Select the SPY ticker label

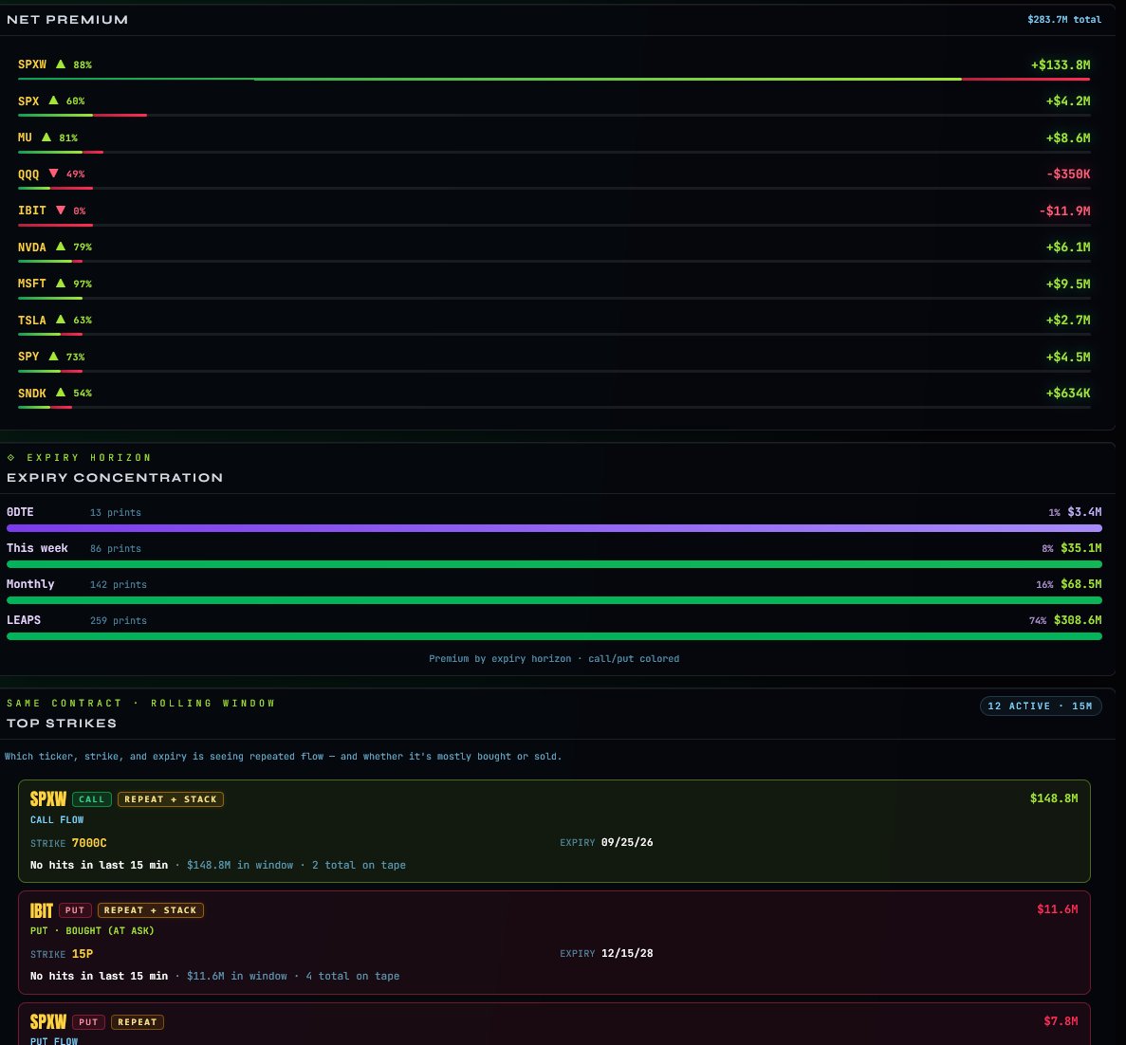(x=28, y=357)
